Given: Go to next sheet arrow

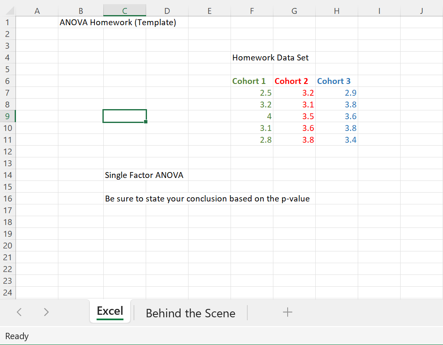Looking at the screenshot, I should point(46,312).
